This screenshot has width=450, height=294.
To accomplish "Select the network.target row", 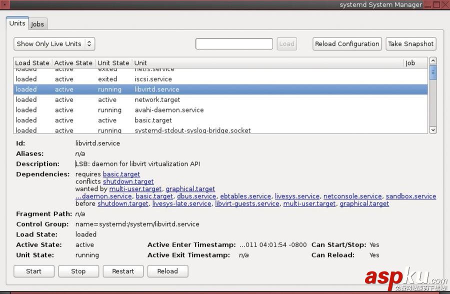I will click(x=220, y=99).
